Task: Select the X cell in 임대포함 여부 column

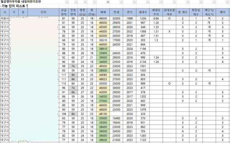Action: 169,31
